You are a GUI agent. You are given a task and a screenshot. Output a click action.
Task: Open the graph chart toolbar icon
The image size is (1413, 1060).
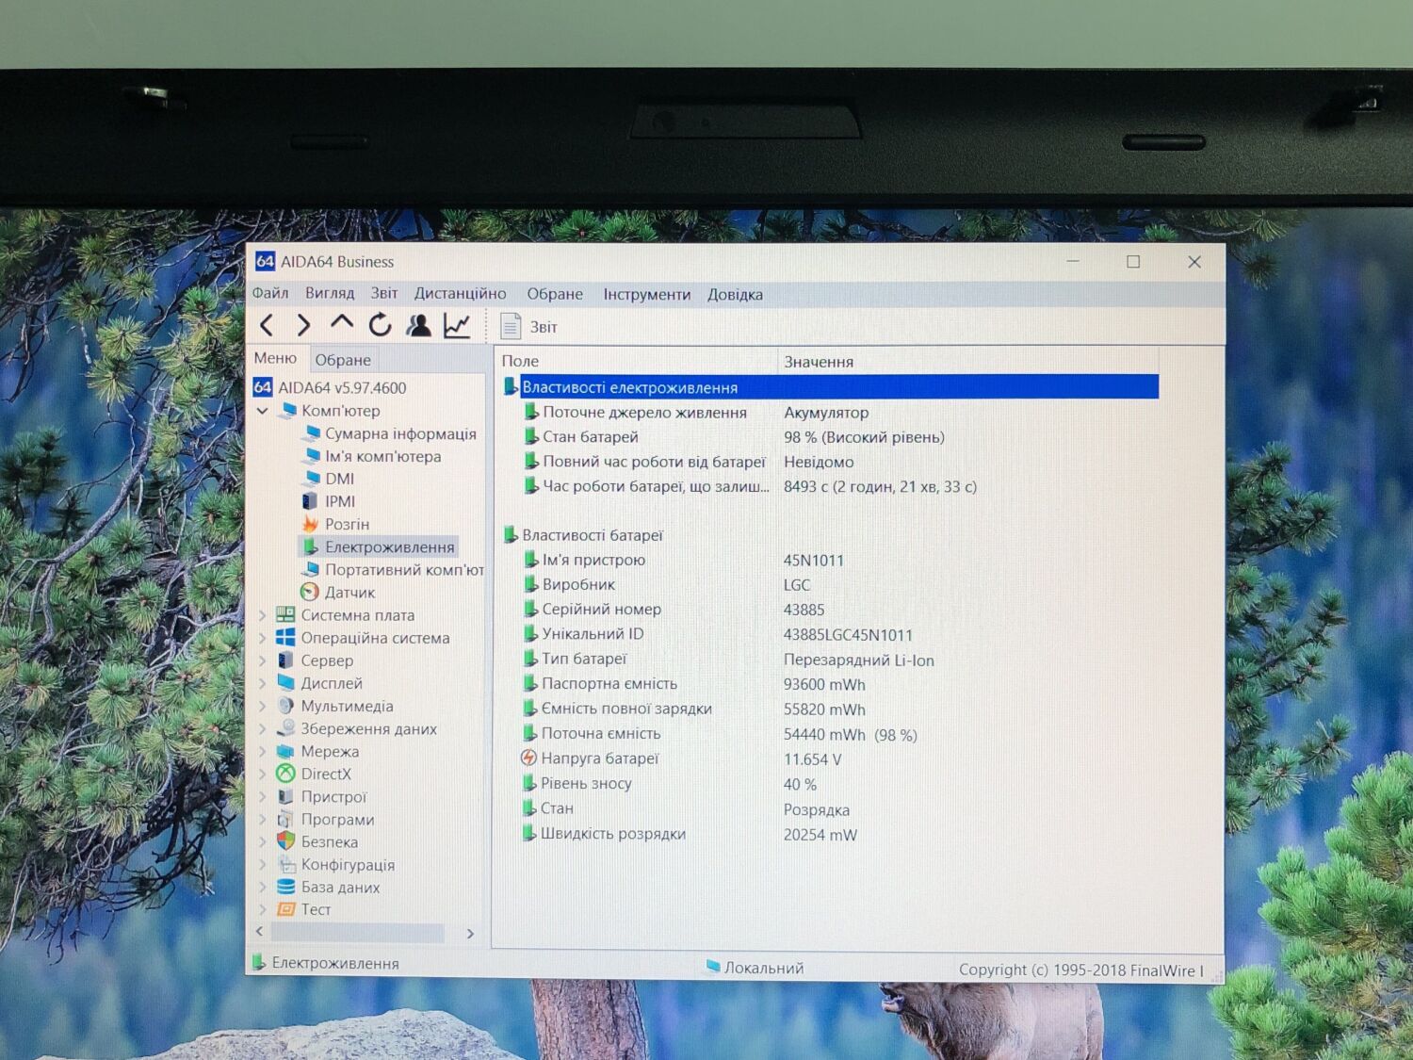[457, 326]
